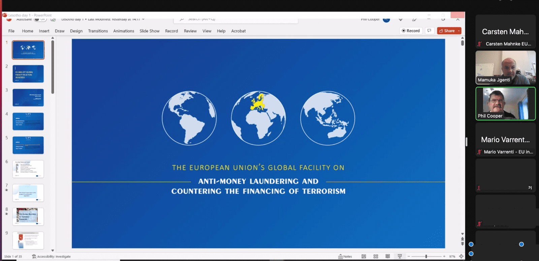The width and height of the screenshot is (539, 261).
Task: Select slide 1 thumbnail
Action: pos(28,50)
